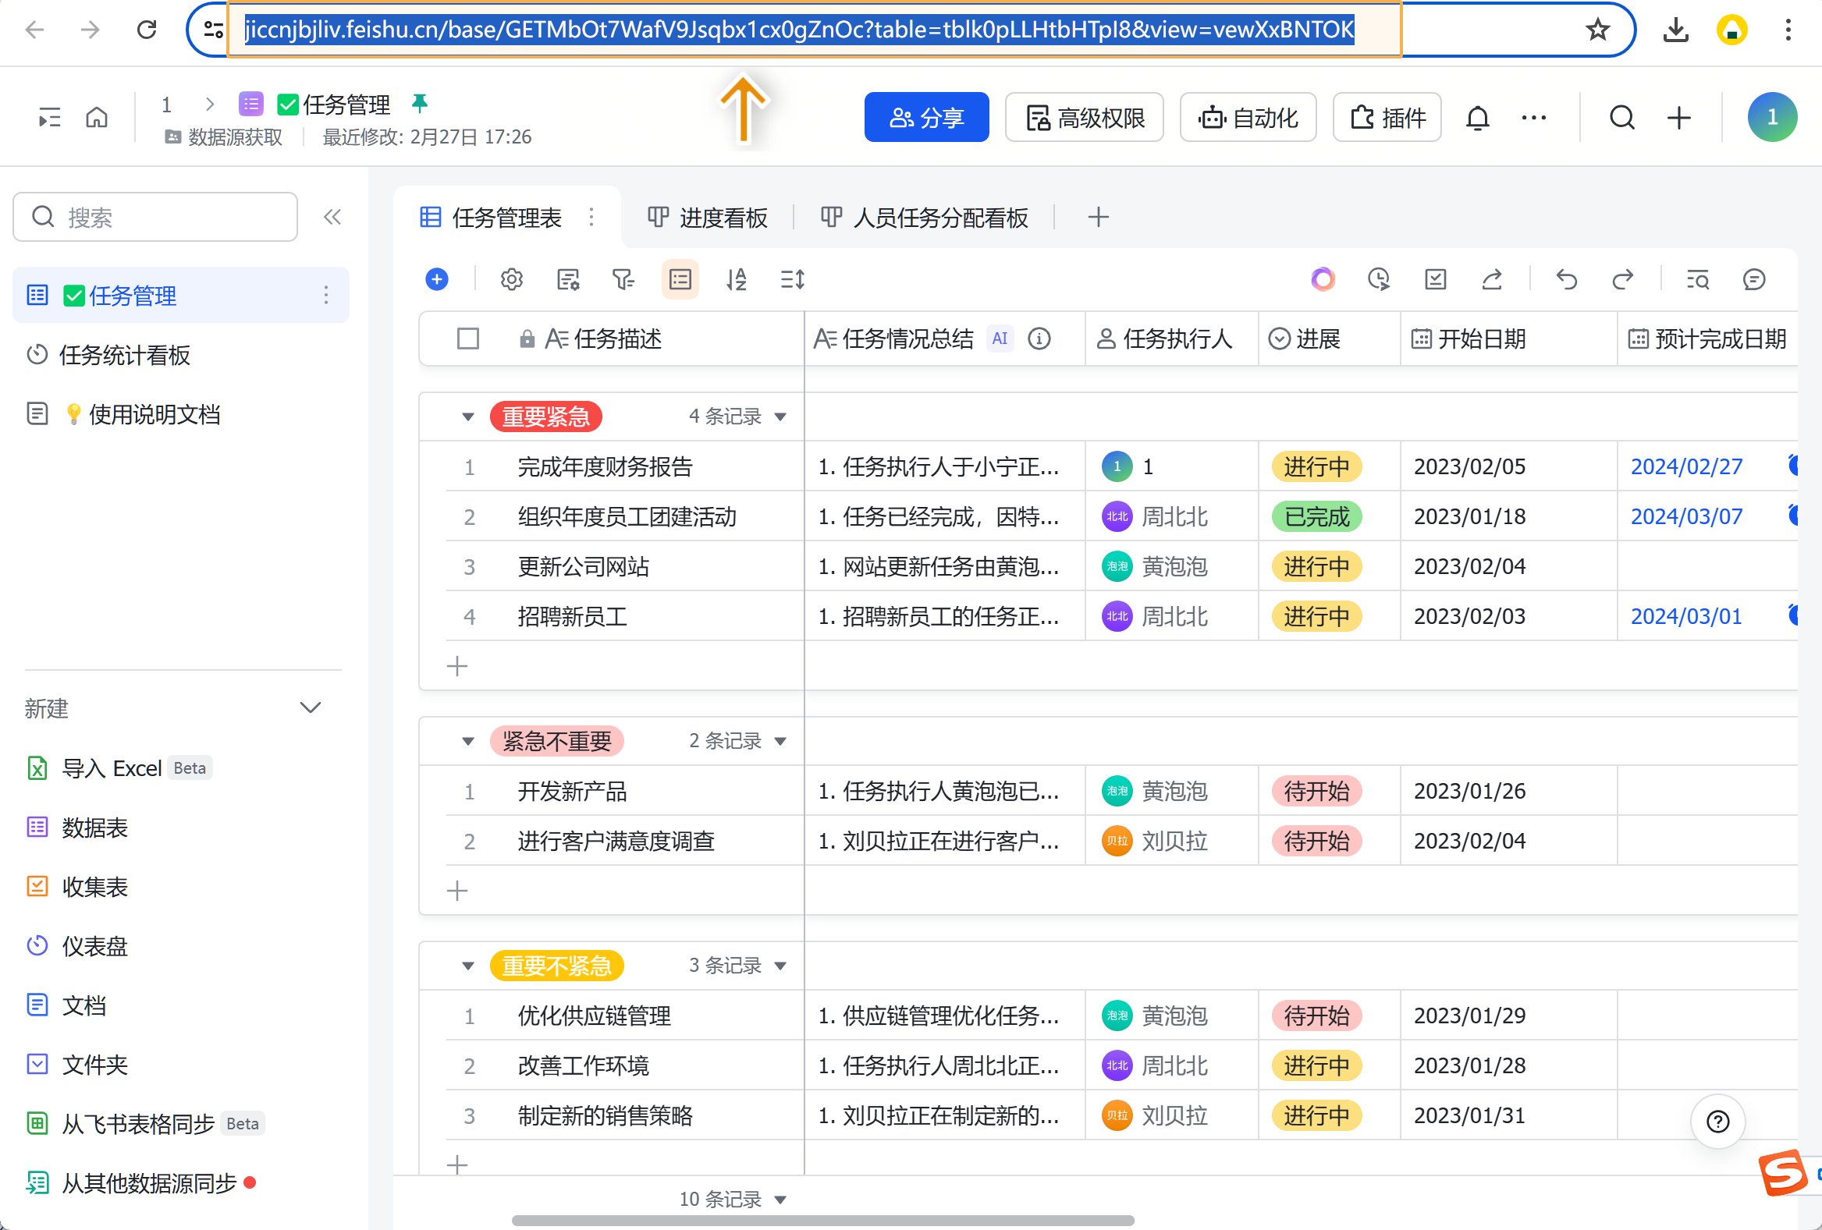This screenshot has height=1230, width=1822.
Task: Open field configuration icon in toolbar
Action: (567, 279)
